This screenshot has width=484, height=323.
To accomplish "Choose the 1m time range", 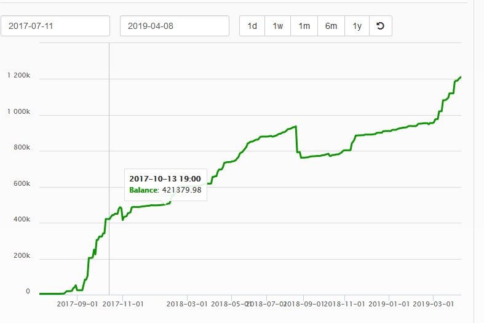I will 304,26.
